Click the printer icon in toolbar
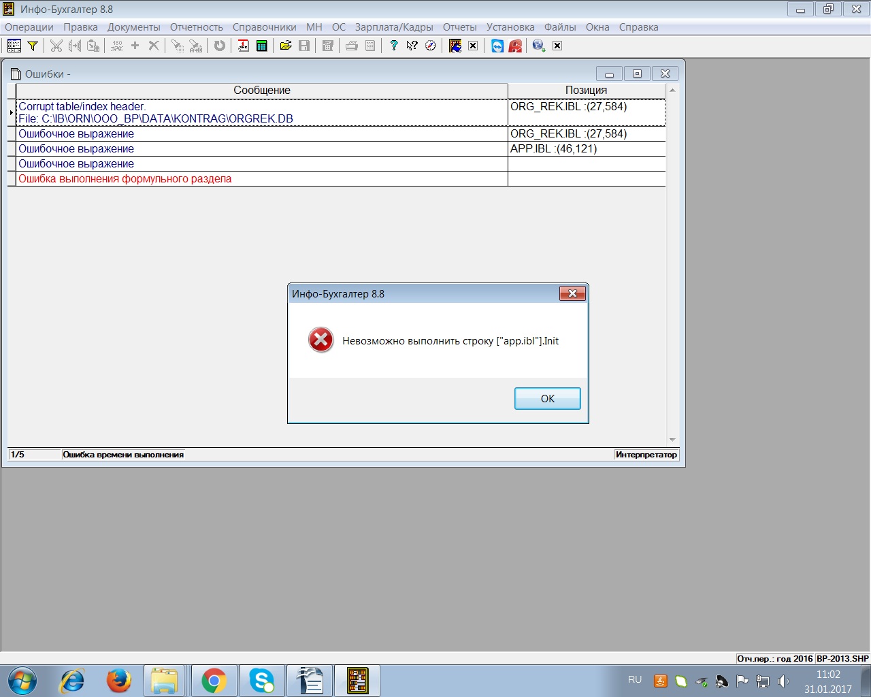Image resolution: width=871 pixels, height=697 pixels. click(352, 46)
